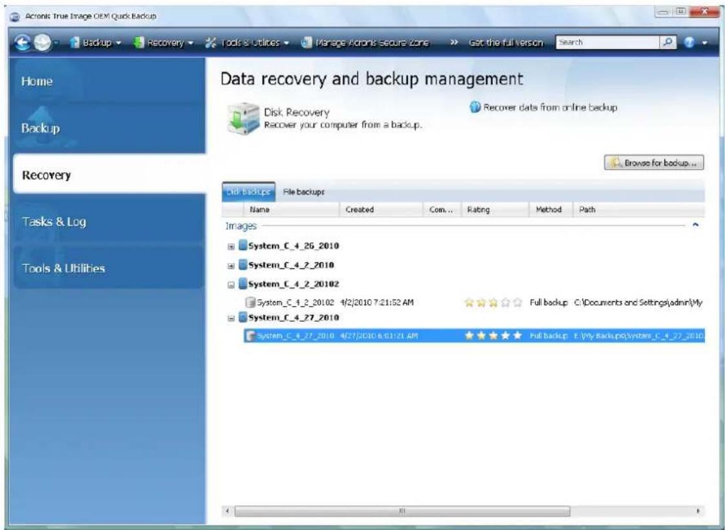Click Get the full version link
The image size is (725, 530).
point(506,43)
